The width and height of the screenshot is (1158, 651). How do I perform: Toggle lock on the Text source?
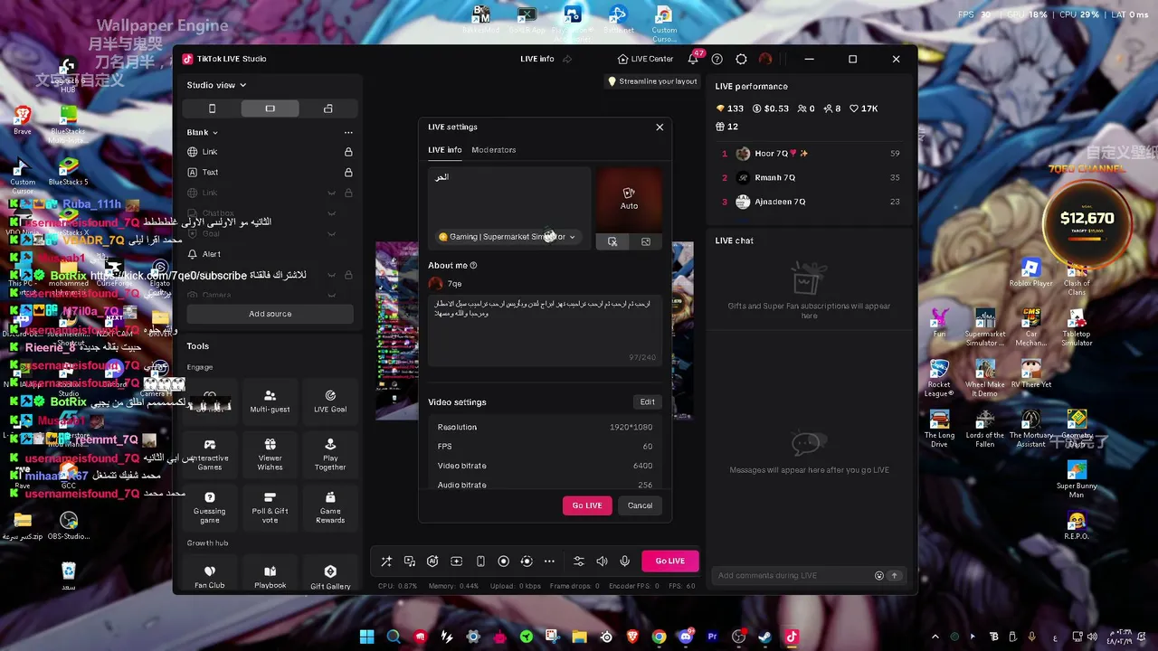click(x=348, y=172)
